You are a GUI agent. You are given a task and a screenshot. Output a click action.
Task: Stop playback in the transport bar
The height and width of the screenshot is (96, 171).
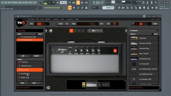click(x=53, y=3)
